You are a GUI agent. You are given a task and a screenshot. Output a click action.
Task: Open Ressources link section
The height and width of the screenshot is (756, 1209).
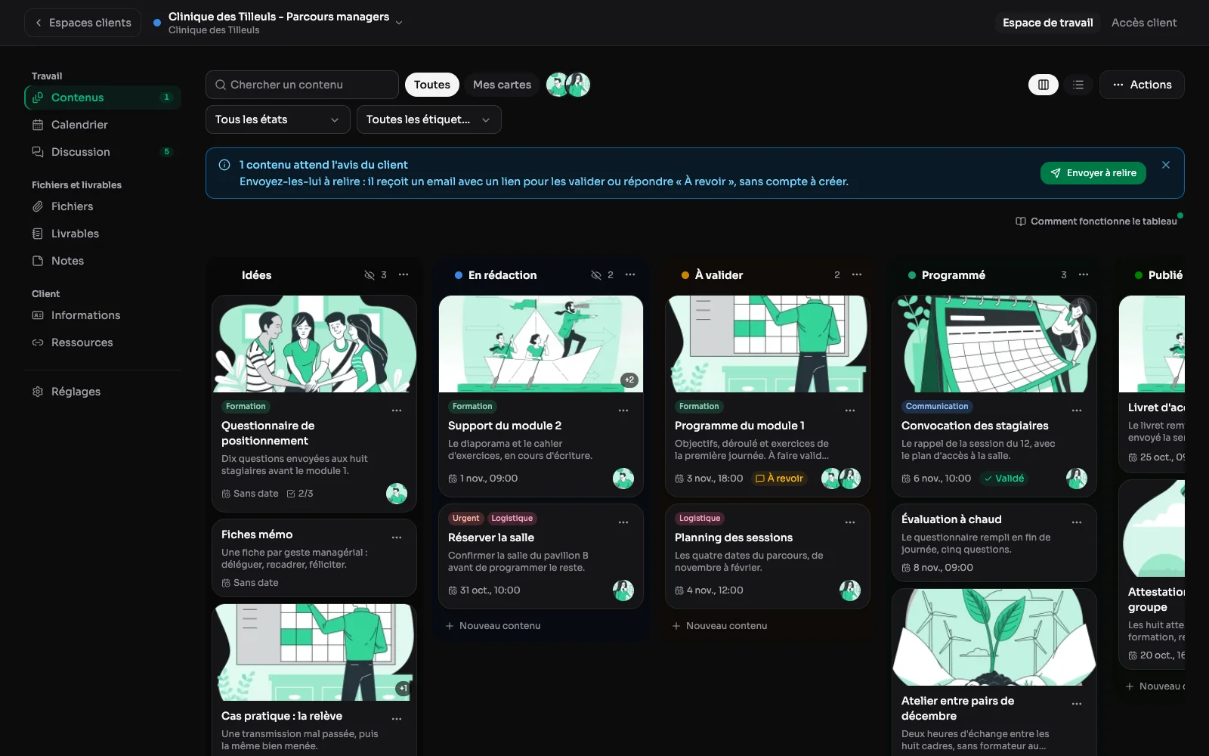103,342
